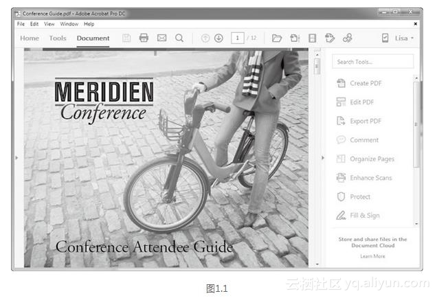Send file by email envelope icon

point(161,38)
